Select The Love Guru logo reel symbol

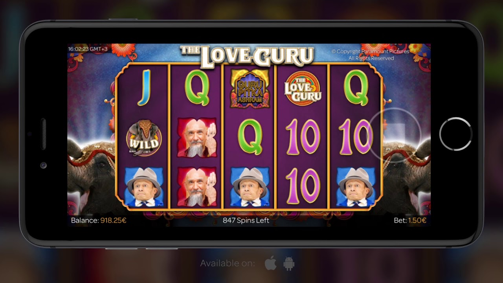(x=303, y=88)
